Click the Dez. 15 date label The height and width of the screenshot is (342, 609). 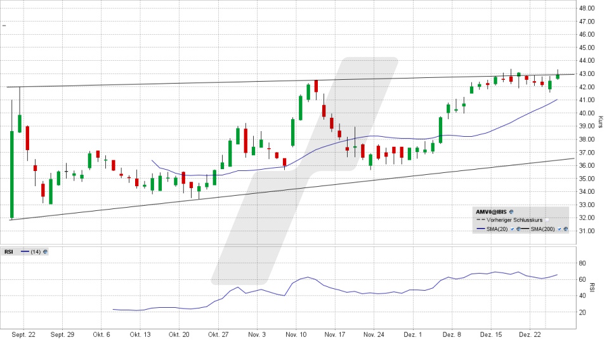coord(491,334)
